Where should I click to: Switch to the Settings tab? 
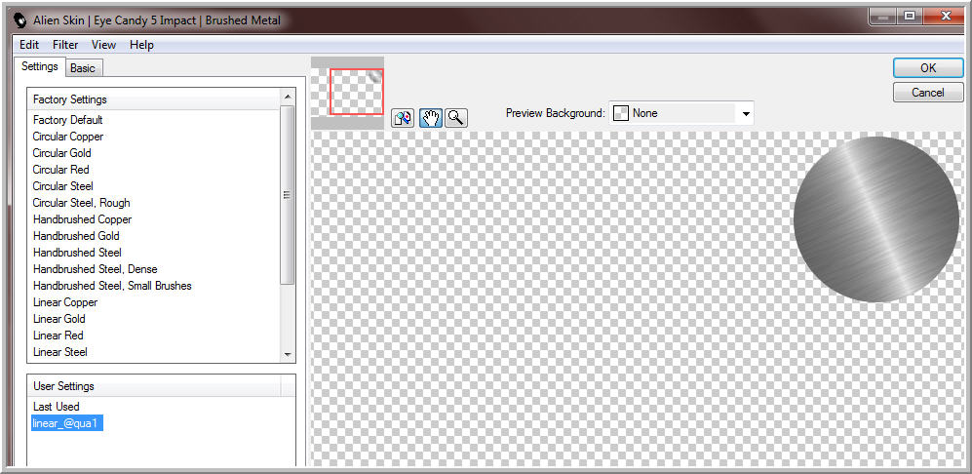tap(40, 66)
